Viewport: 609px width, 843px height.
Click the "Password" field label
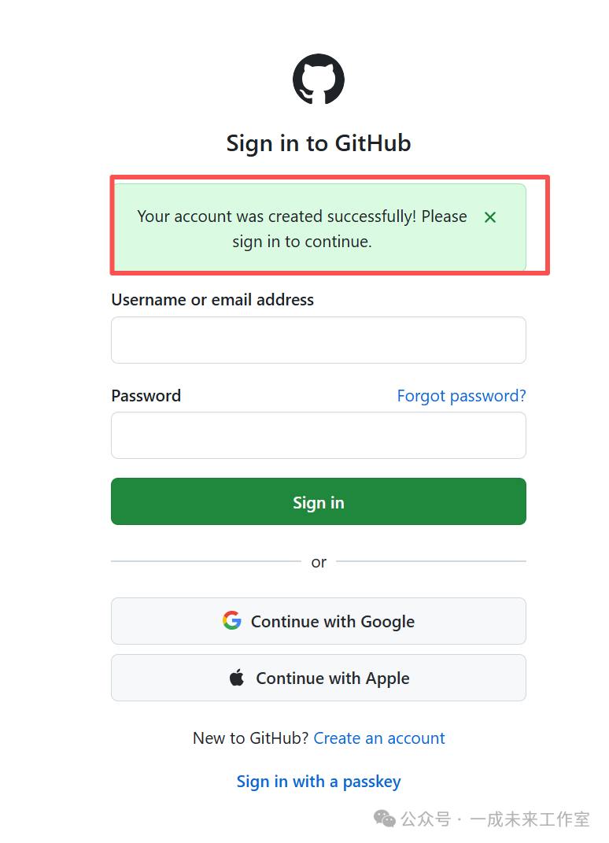pyautogui.click(x=146, y=396)
